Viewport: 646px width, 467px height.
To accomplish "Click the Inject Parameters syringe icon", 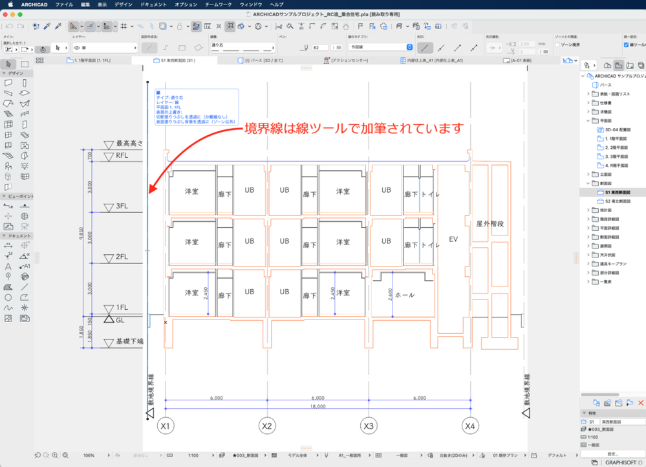I will 58,27.
